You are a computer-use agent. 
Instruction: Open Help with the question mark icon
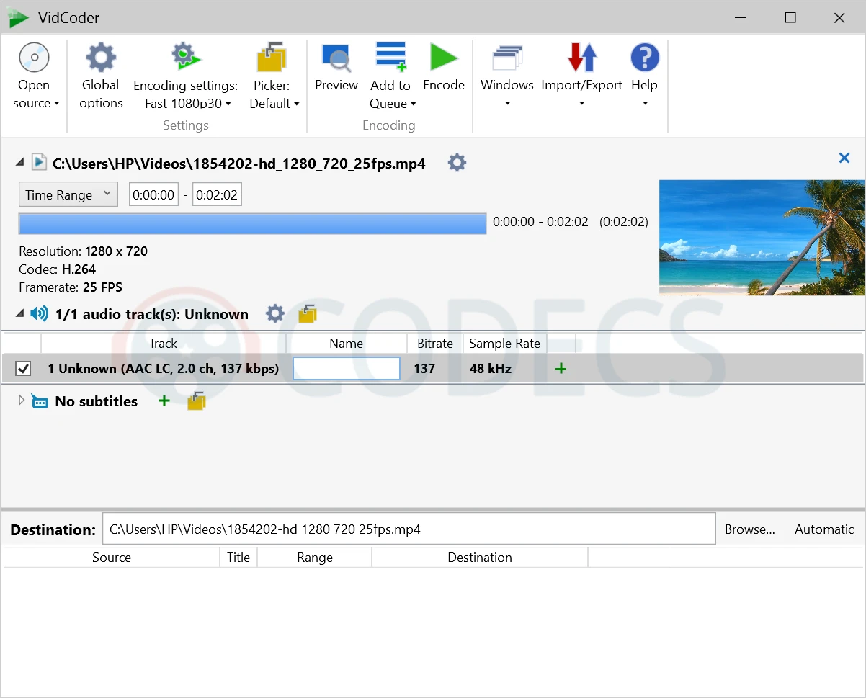643,57
